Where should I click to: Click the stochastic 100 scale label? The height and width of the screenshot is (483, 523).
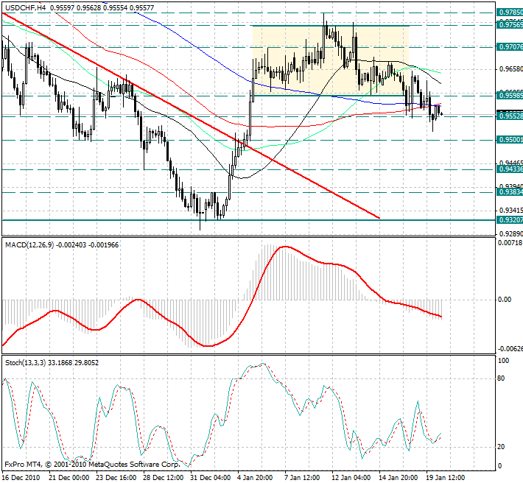point(503,361)
